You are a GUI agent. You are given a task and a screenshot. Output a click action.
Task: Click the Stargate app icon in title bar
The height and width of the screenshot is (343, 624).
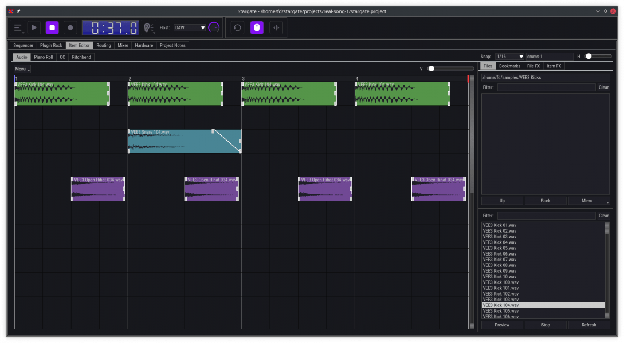[x=11, y=11]
